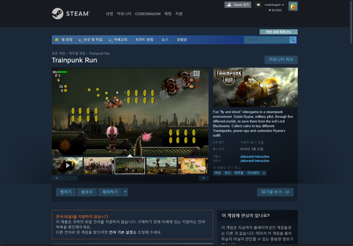
Task: Expand the 신규 및 특집 menu
Action: tap(90, 40)
